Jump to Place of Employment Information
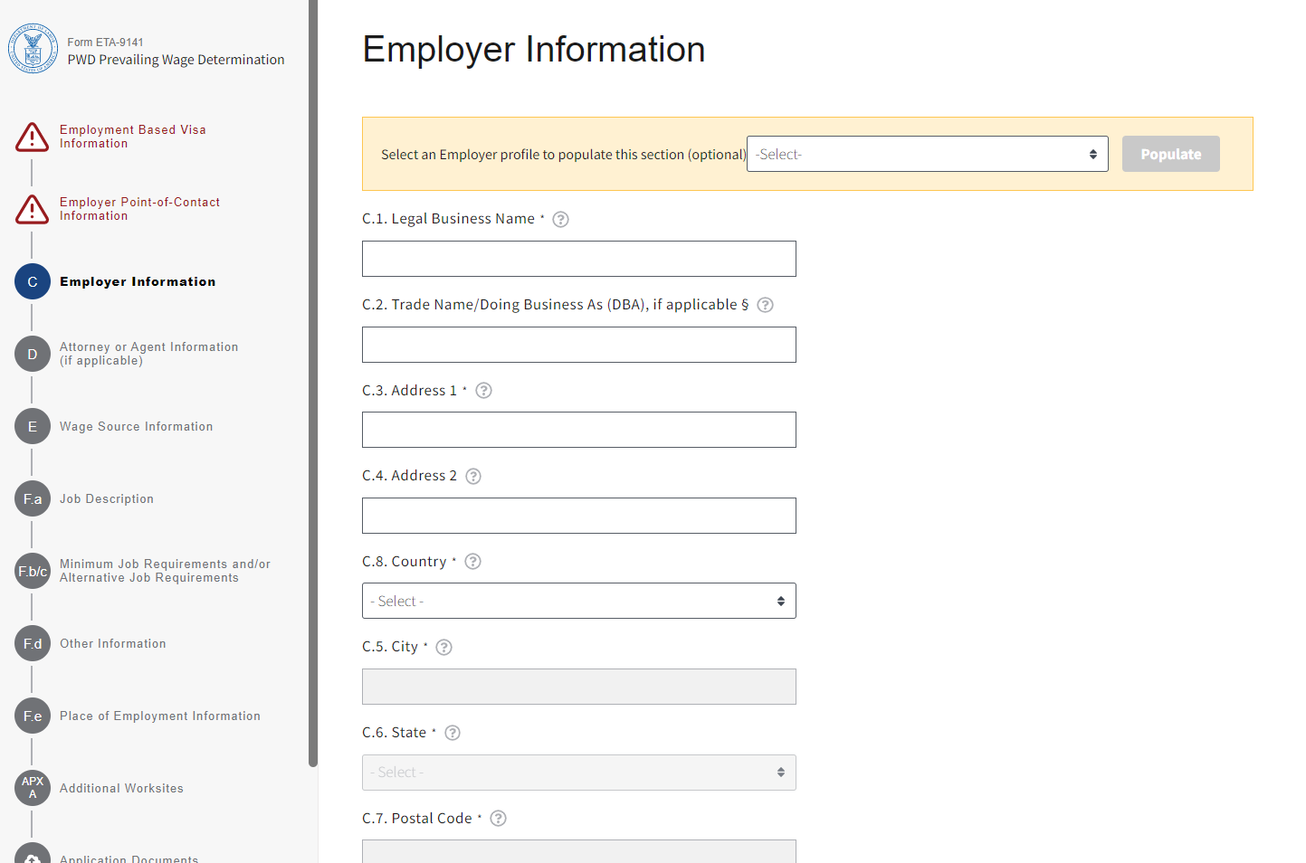 coord(159,716)
